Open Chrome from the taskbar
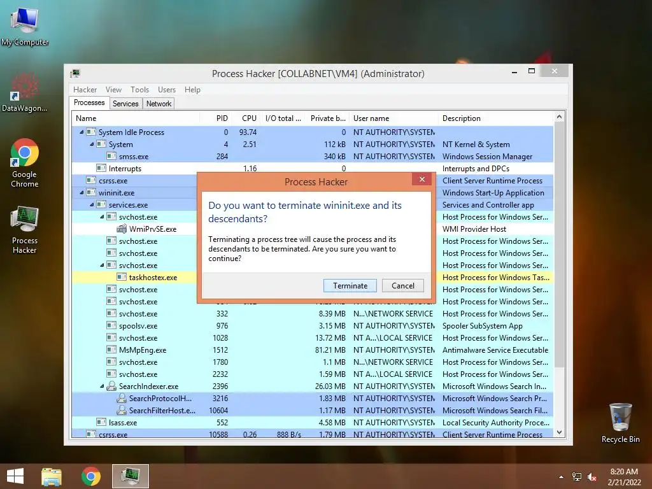 91,476
